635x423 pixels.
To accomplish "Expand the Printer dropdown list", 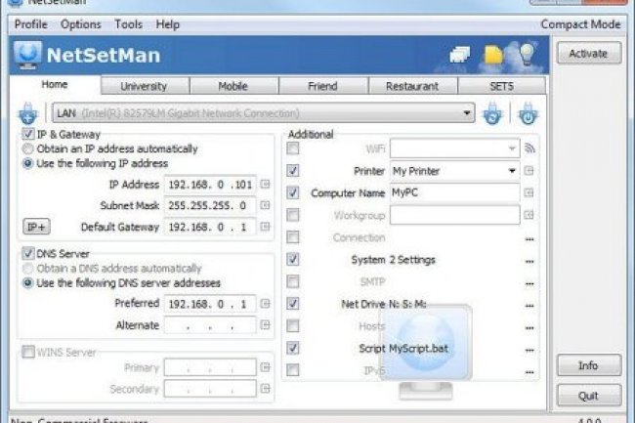I will (511, 171).
